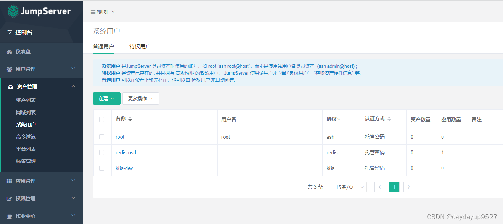Click the 视图 hamburger menu icon
The image size is (503, 224).
tap(93, 12)
